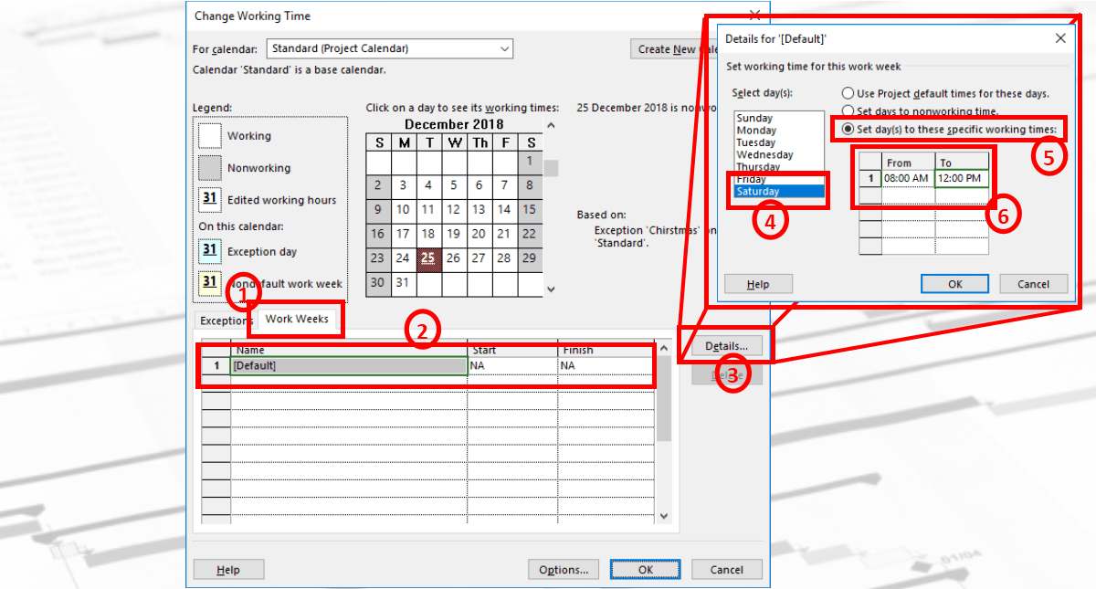The width and height of the screenshot is (1096, 589).
Task: Choose 'Set days to nonworking time' option
Action: [848, 111]
